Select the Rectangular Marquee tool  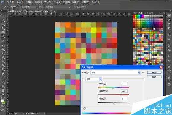[x=3, y=20]
